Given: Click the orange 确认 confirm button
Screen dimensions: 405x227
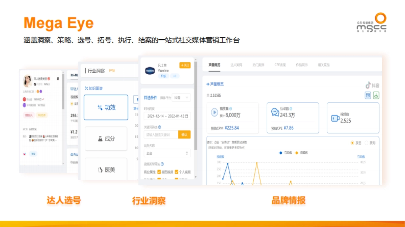Looking at the screenshot, I should point(185,135).
